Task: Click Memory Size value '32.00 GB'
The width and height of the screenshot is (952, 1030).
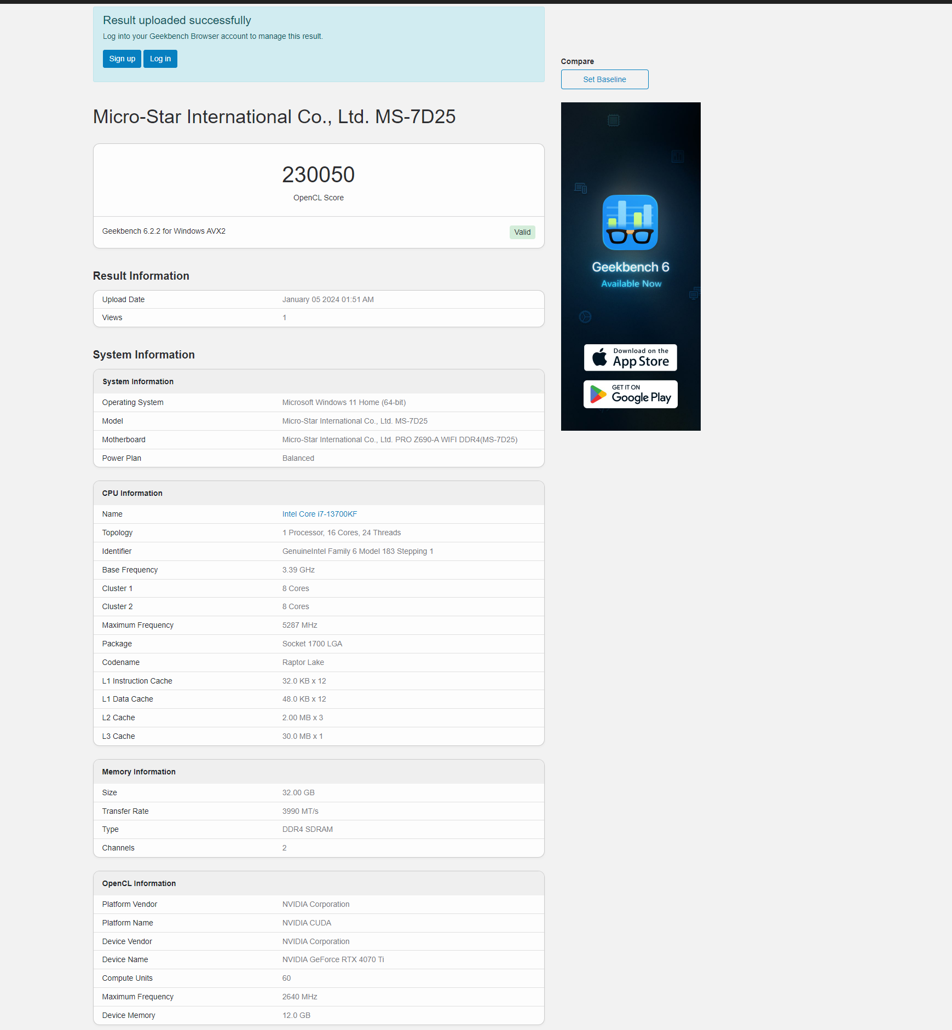Action: pos(298,792)
